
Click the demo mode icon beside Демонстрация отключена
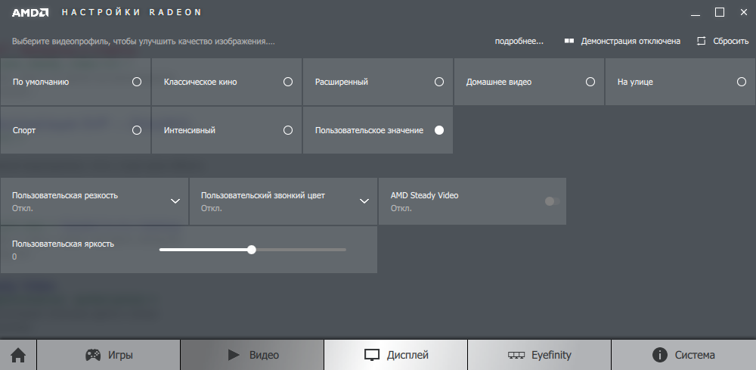(x=569, y=41)
